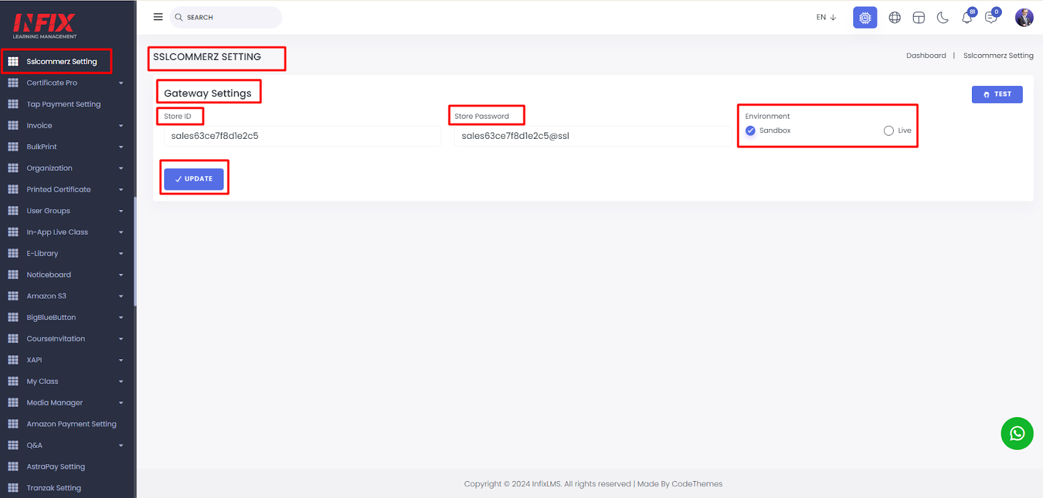Click the sidebar vertical scrollbar
This screenshot has height=498, width=1043.
coord(135,252)
